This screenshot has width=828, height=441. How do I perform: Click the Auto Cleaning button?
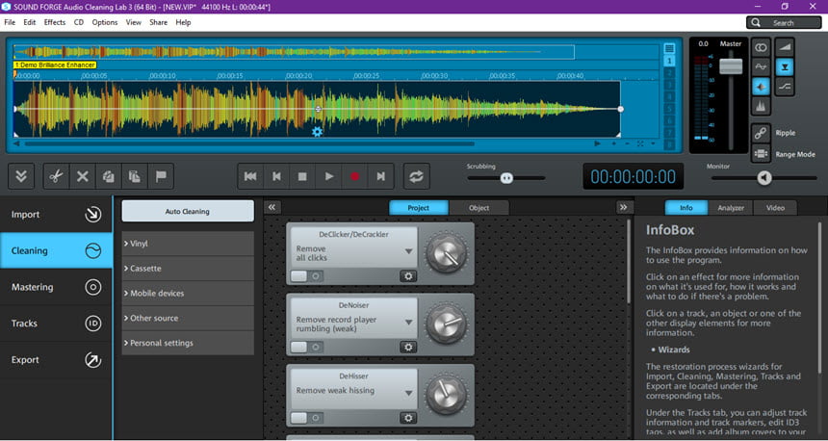click(x=188, y=211)
